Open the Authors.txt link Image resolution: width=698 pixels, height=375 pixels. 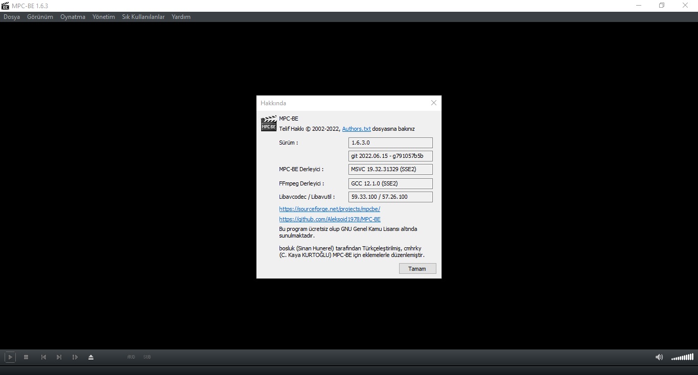[356, 129]
